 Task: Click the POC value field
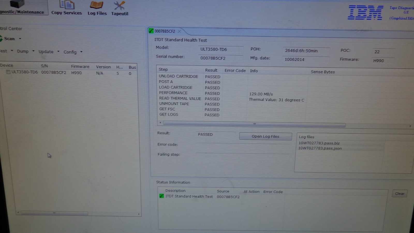[384, 52]
